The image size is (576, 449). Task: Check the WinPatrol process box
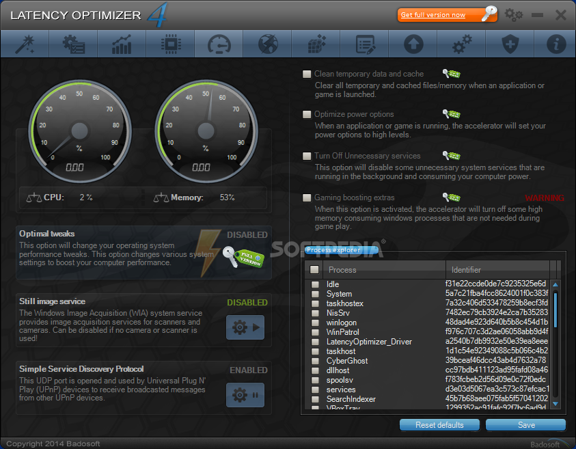click(315, 332)
